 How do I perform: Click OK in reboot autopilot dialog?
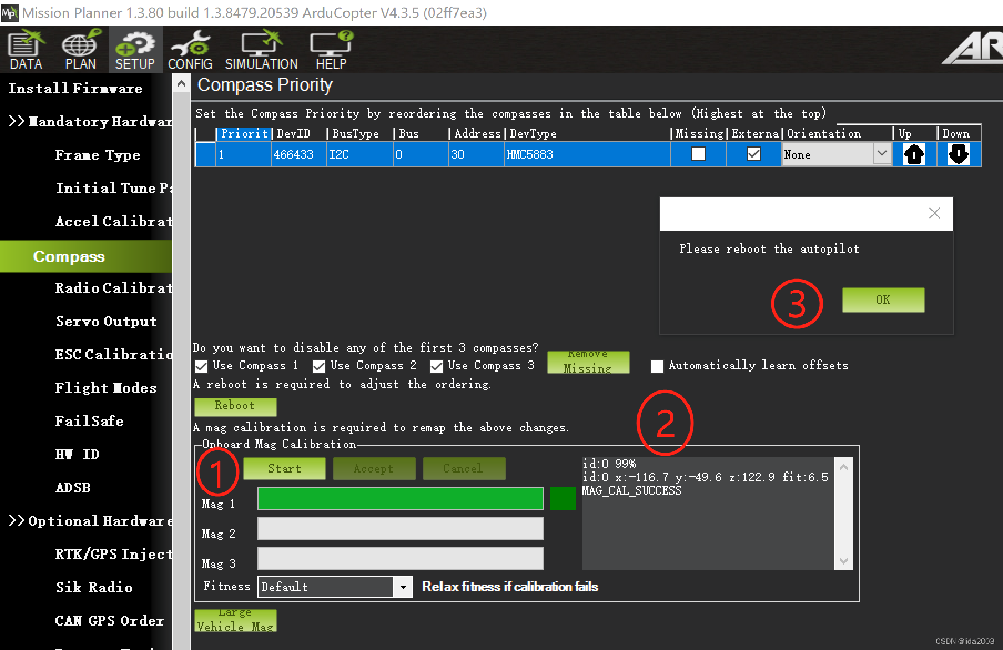click(883, 300)
